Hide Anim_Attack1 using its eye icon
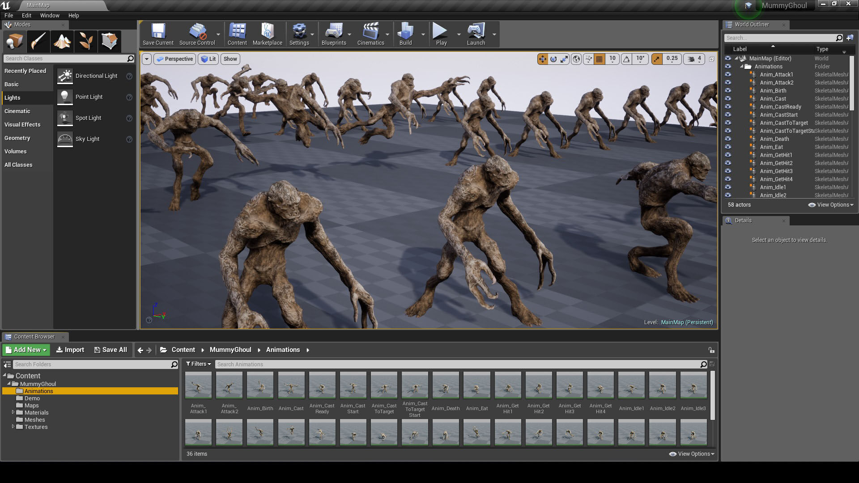The height and width of the screenshot is (483, 859). click(728, 75)
